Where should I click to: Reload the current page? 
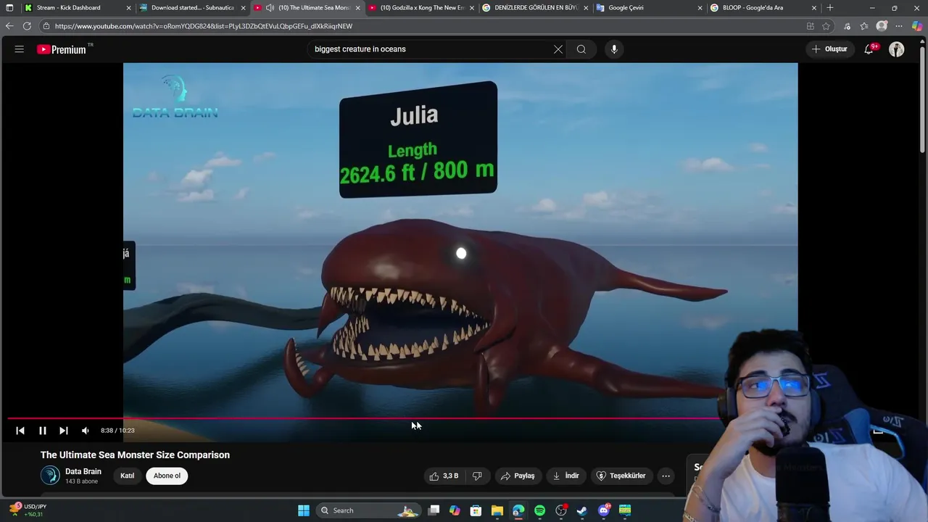coord(27,26)
